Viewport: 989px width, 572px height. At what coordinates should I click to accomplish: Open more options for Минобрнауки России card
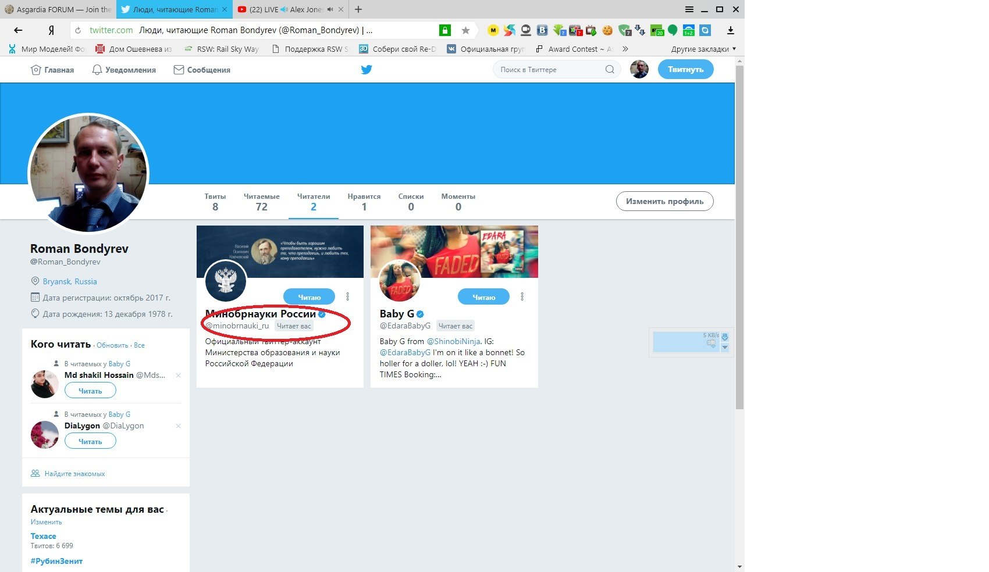[x=348, y=296]
